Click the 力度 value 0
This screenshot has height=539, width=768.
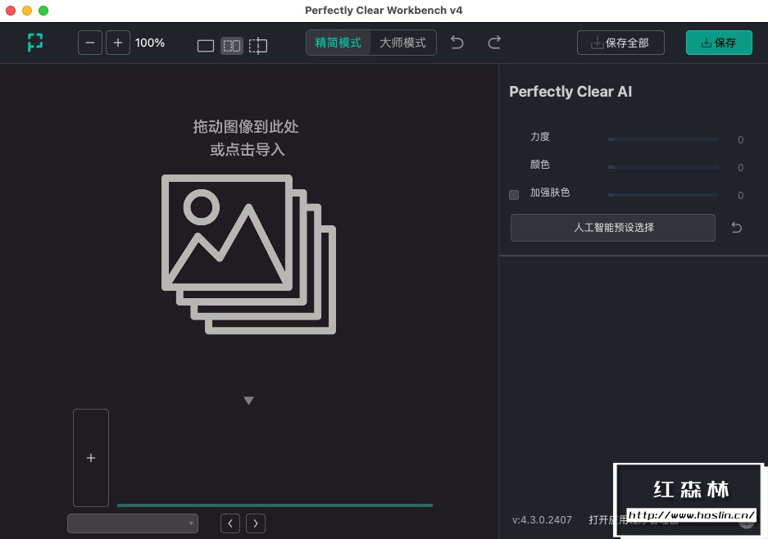click(741, 140)
